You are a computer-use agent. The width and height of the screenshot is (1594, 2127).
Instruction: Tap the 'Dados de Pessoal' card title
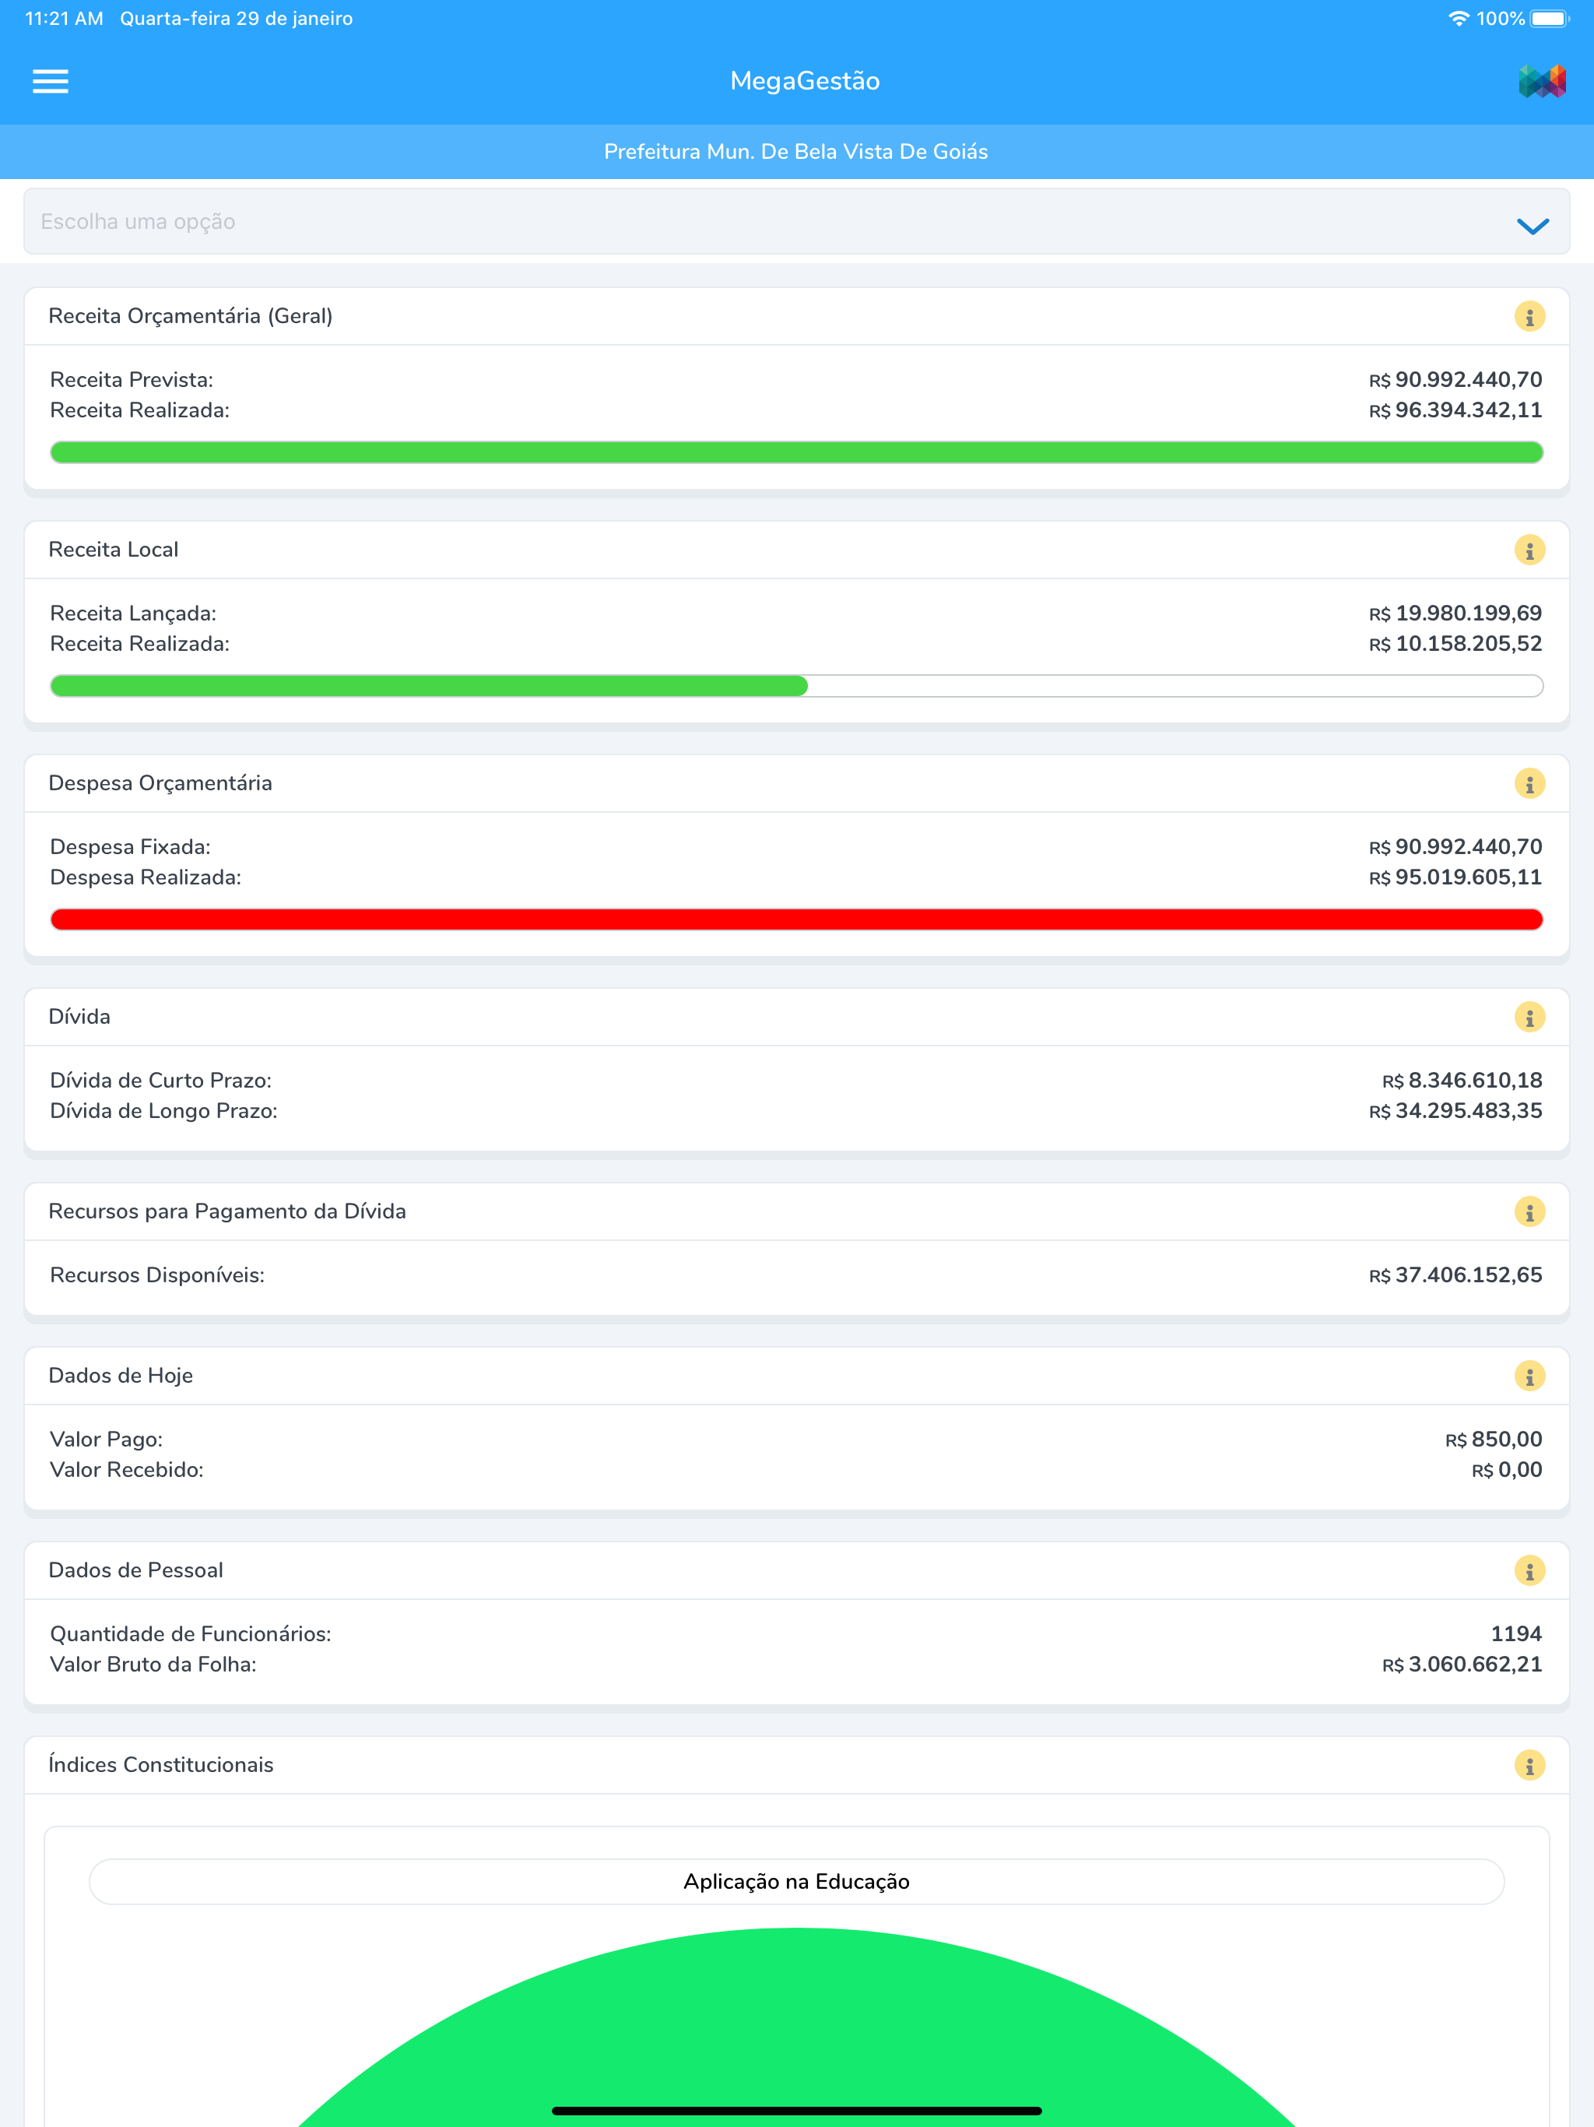click(135, 1570)
